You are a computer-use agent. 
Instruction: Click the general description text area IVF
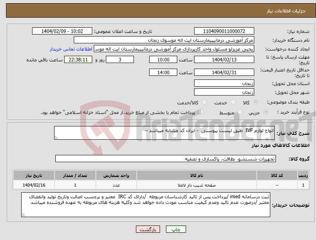pyautogui.click(x=164, y=133)
